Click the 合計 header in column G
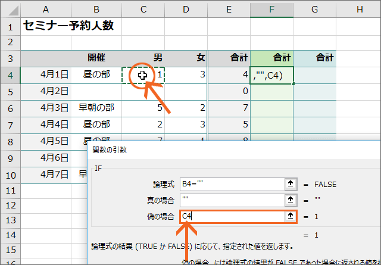The width and height of the screenshot is (381, 265). [315, 58]
